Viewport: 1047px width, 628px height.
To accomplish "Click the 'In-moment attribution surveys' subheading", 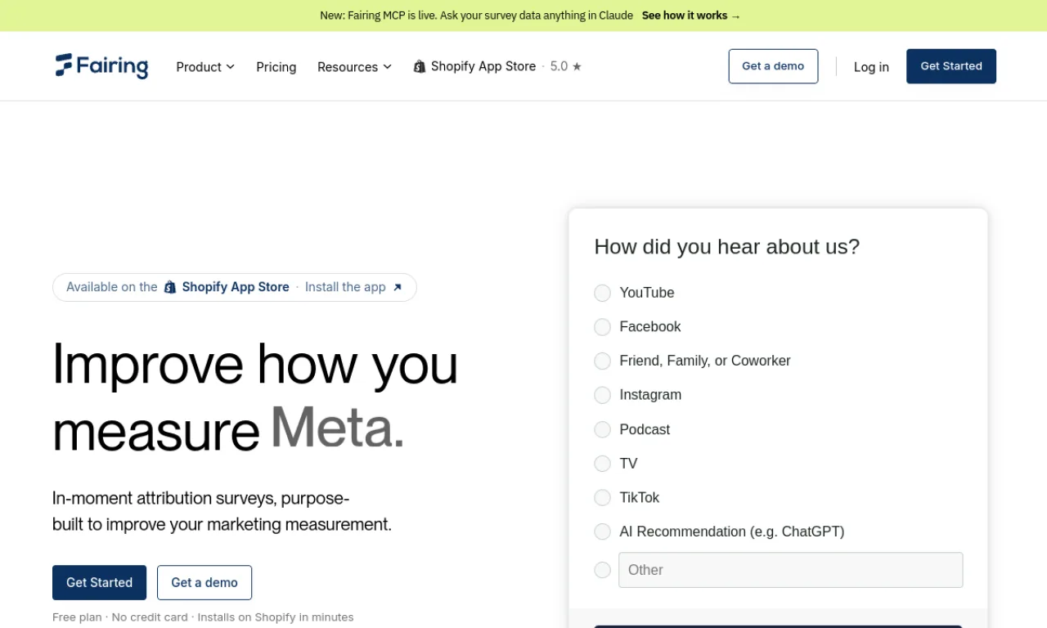I will 222,511.
